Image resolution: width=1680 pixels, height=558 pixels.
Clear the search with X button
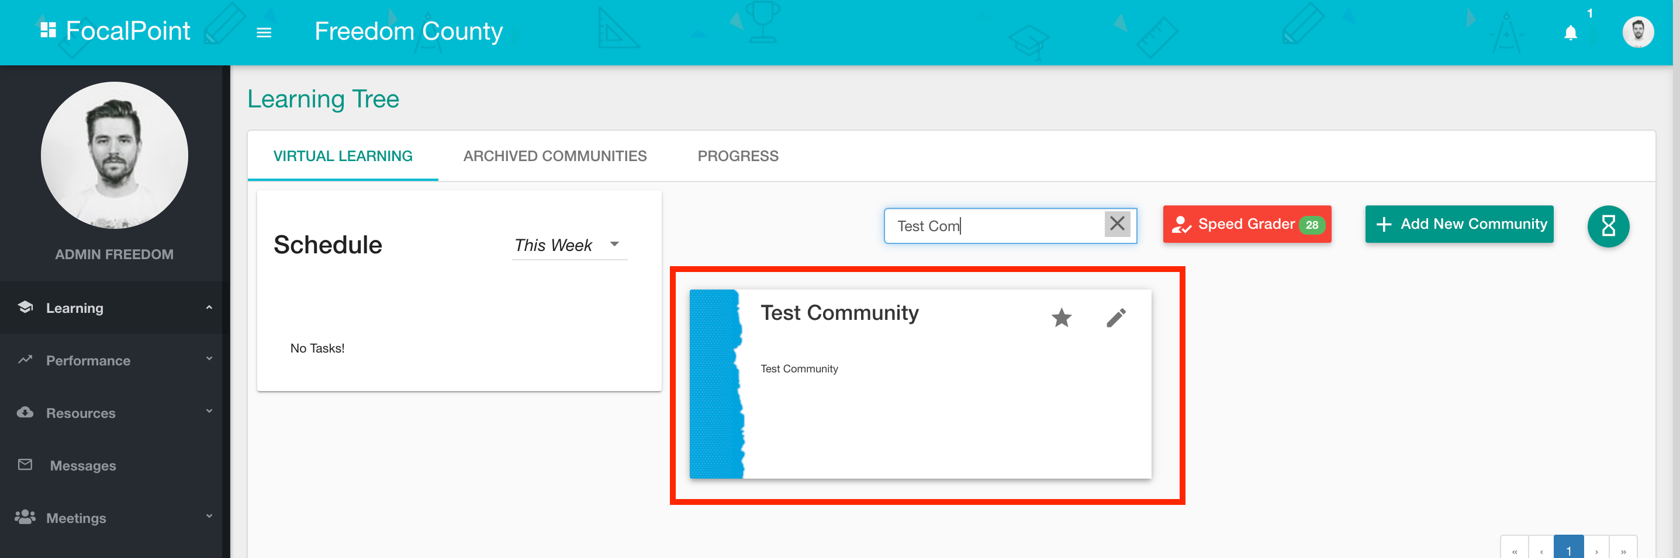point(1117,224)
